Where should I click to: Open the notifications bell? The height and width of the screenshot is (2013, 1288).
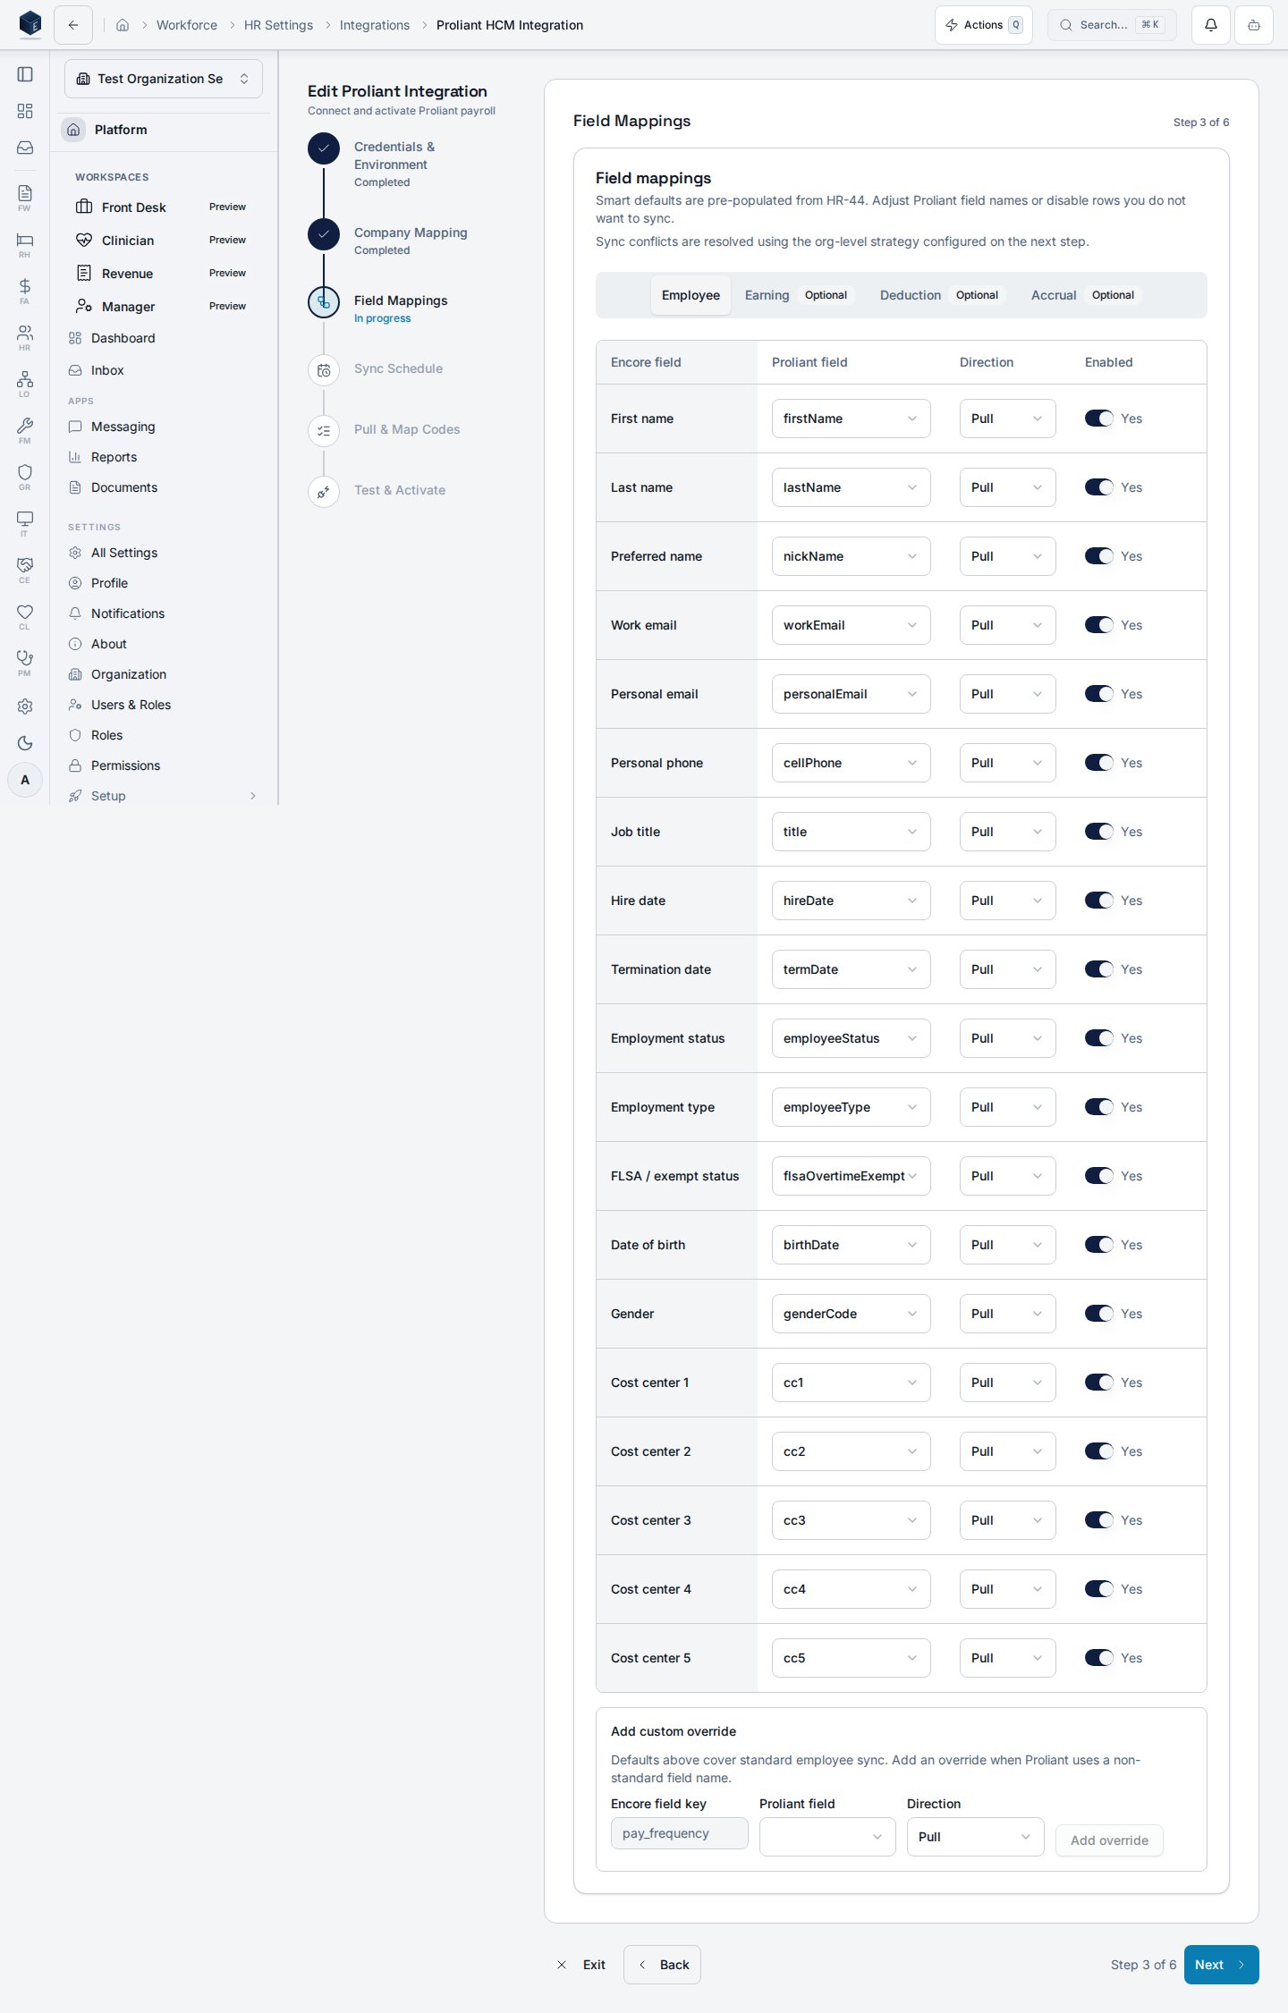pyautogui.click(x=1211, y=25)
